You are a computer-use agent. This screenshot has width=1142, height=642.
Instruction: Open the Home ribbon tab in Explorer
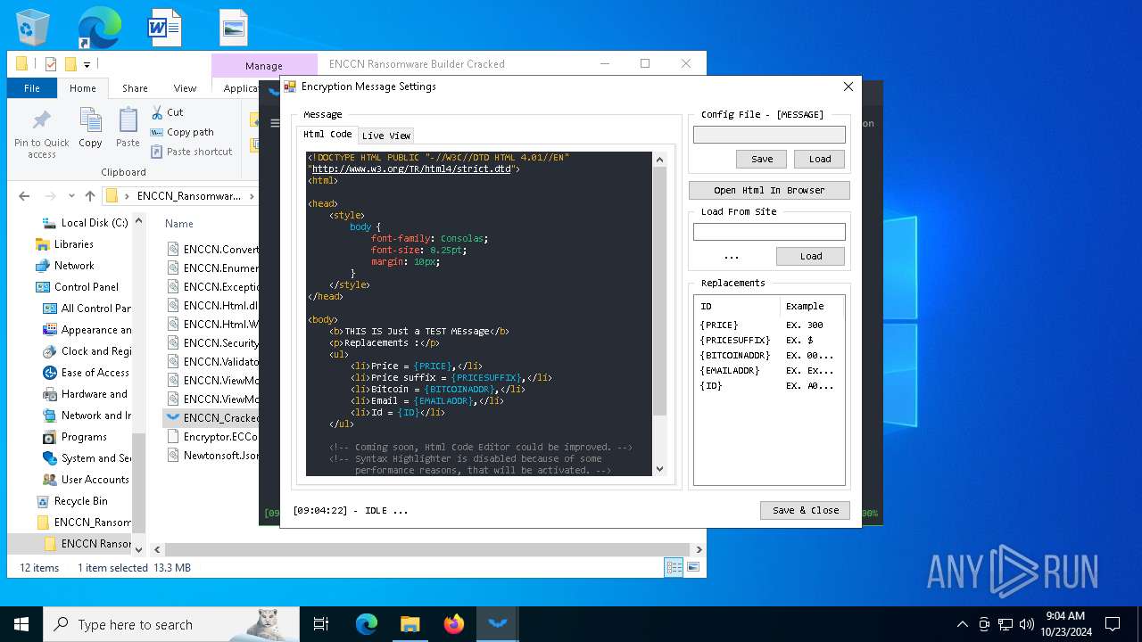tap(82, 88)
